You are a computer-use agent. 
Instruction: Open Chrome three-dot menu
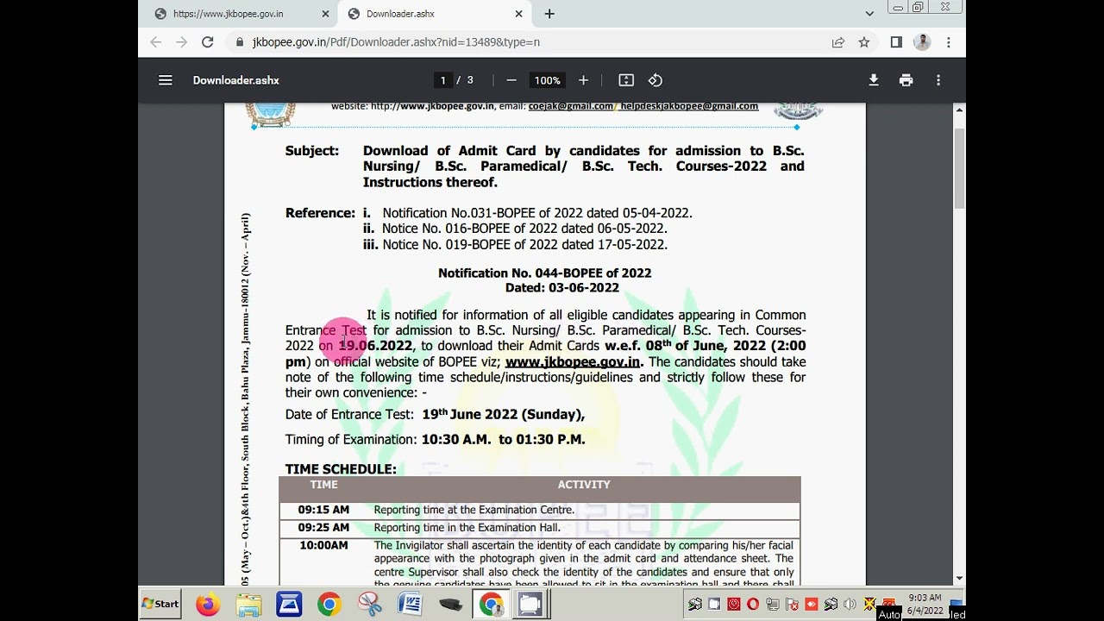(948, 41)
